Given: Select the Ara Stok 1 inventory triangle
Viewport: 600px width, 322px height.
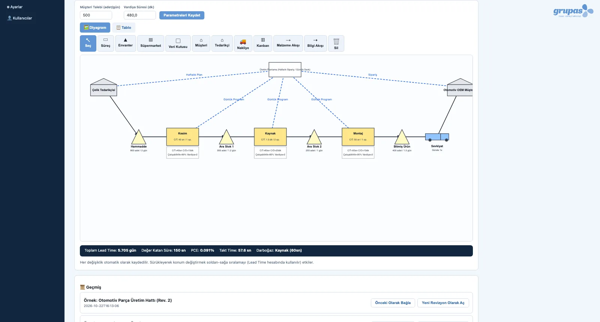Looking at the screenshot, I should tap(226, 137).
